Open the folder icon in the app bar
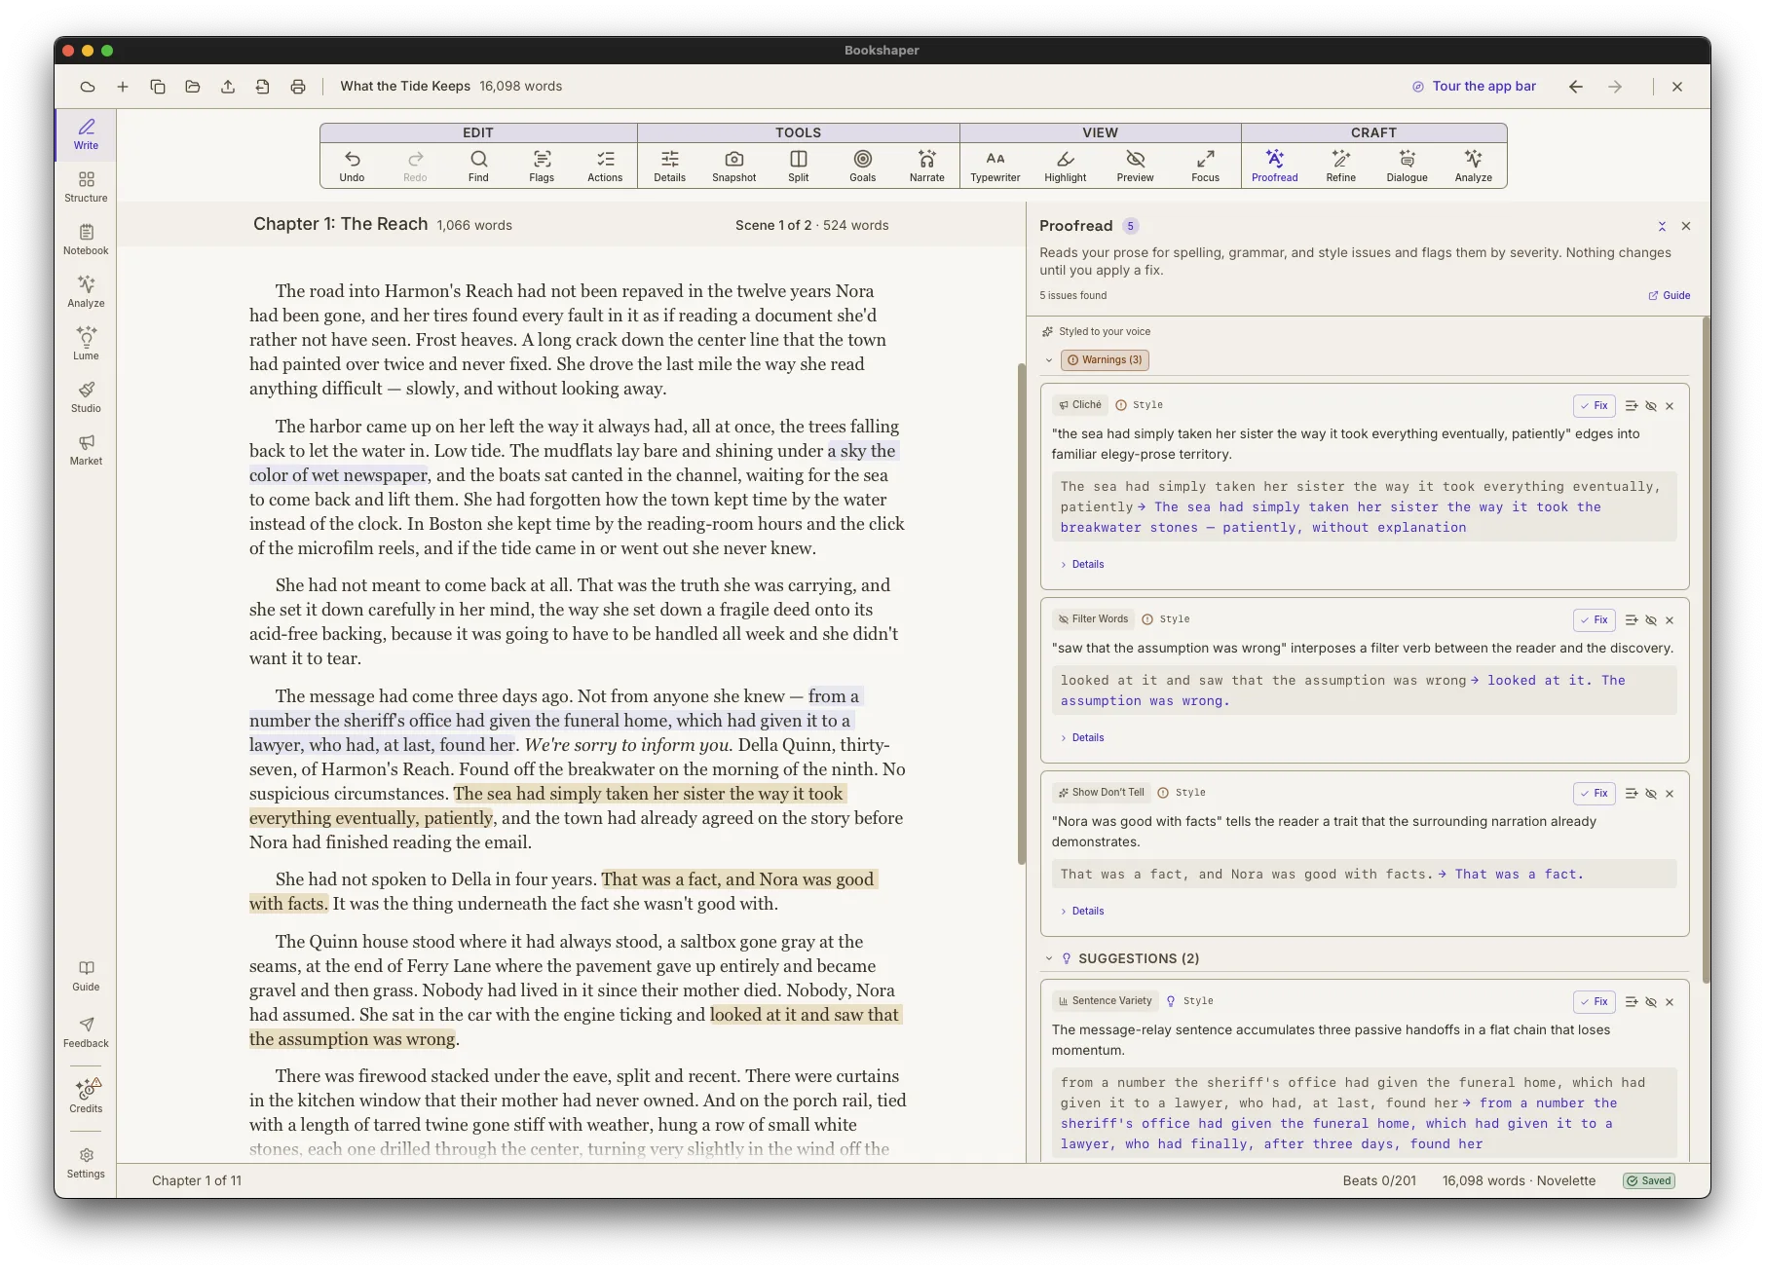1765x1270 pixels. pos(193,87)
